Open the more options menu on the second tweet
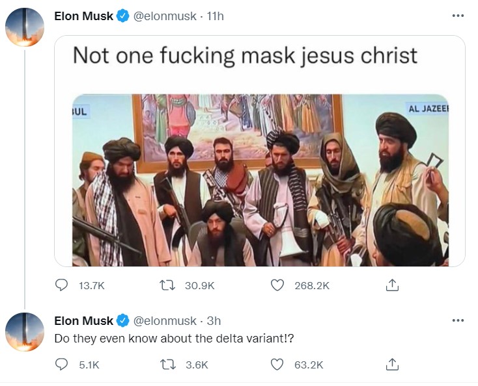Screen dimensions: 478x386 [x=458, y=320]
